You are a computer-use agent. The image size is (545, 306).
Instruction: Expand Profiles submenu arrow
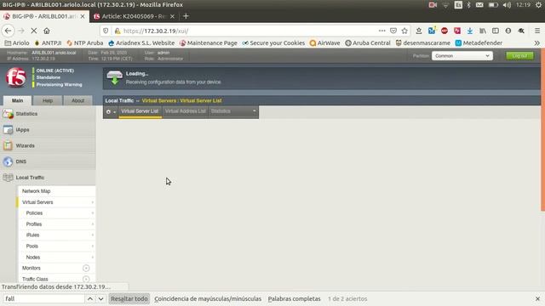point(93,224)
